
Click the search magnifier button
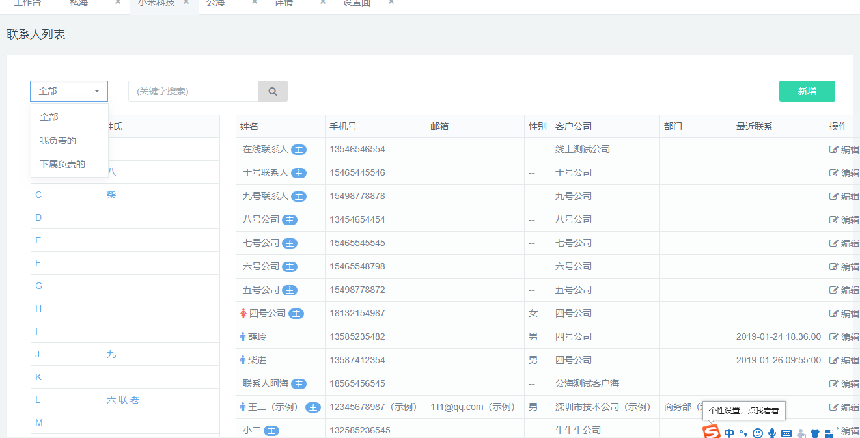click(x=273, y=91)
